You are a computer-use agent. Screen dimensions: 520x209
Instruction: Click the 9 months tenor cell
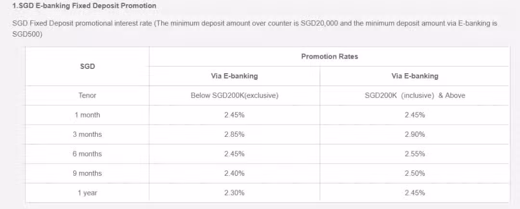point(87,173)
